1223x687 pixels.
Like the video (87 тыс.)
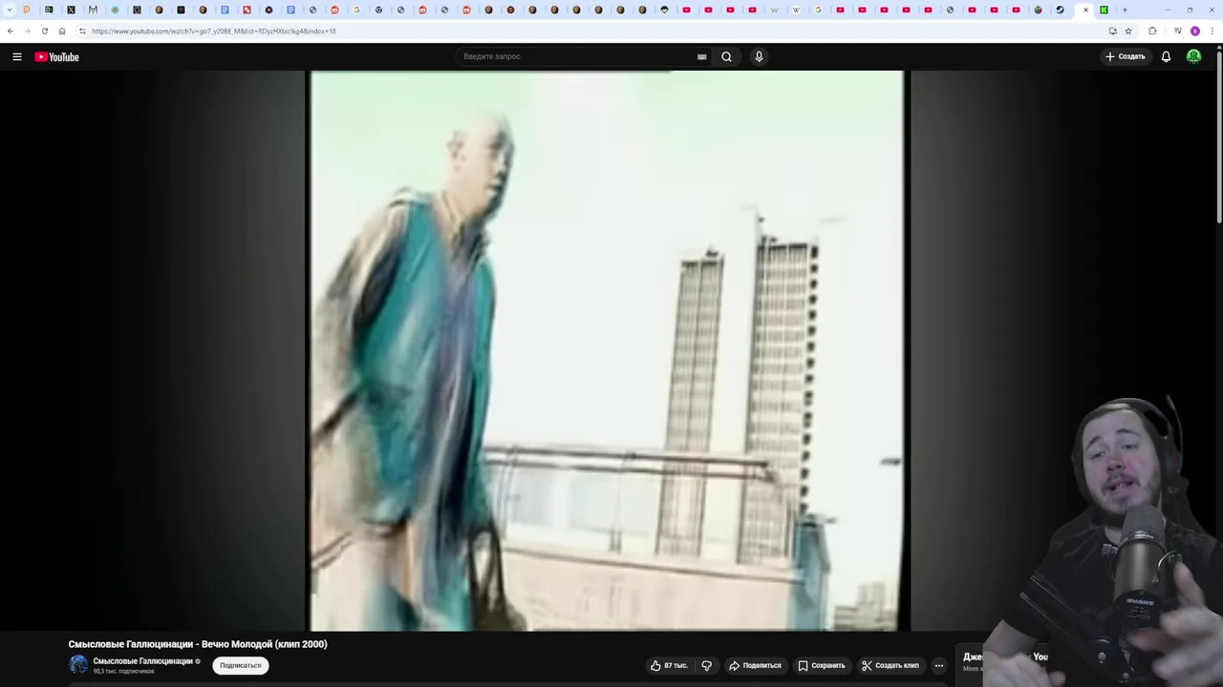pos(669,665)
